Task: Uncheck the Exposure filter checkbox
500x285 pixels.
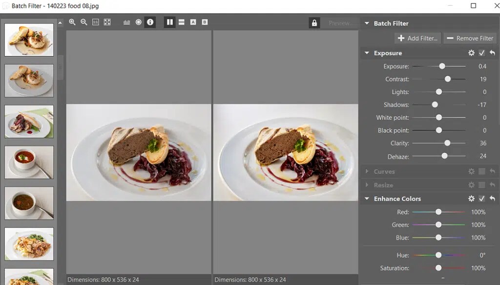Action: [482, 53]
